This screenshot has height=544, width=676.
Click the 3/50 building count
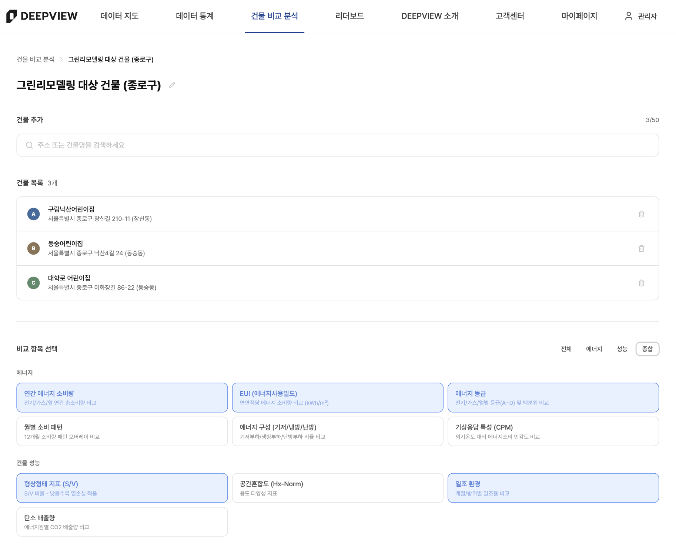click(x=652, y=120)
